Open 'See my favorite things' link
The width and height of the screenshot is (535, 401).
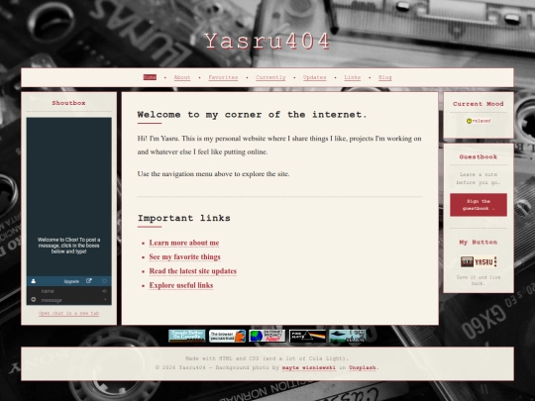(184, 256)
